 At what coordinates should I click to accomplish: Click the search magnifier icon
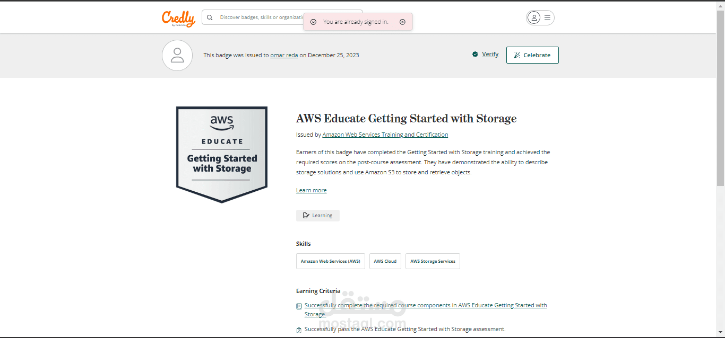(210, 17)
